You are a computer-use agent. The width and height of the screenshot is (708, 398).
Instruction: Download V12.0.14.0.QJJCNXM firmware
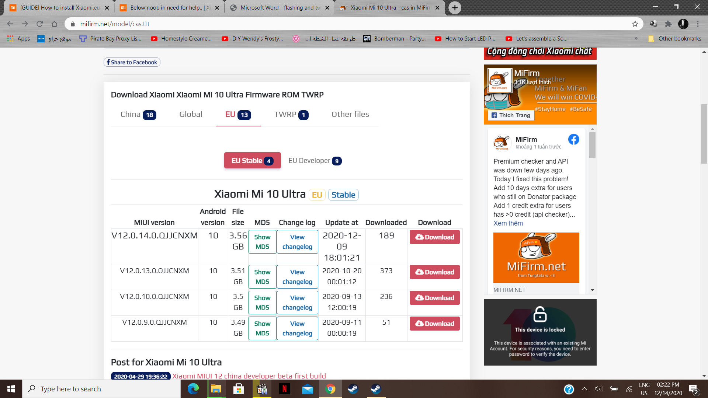(x=434, y=237)
